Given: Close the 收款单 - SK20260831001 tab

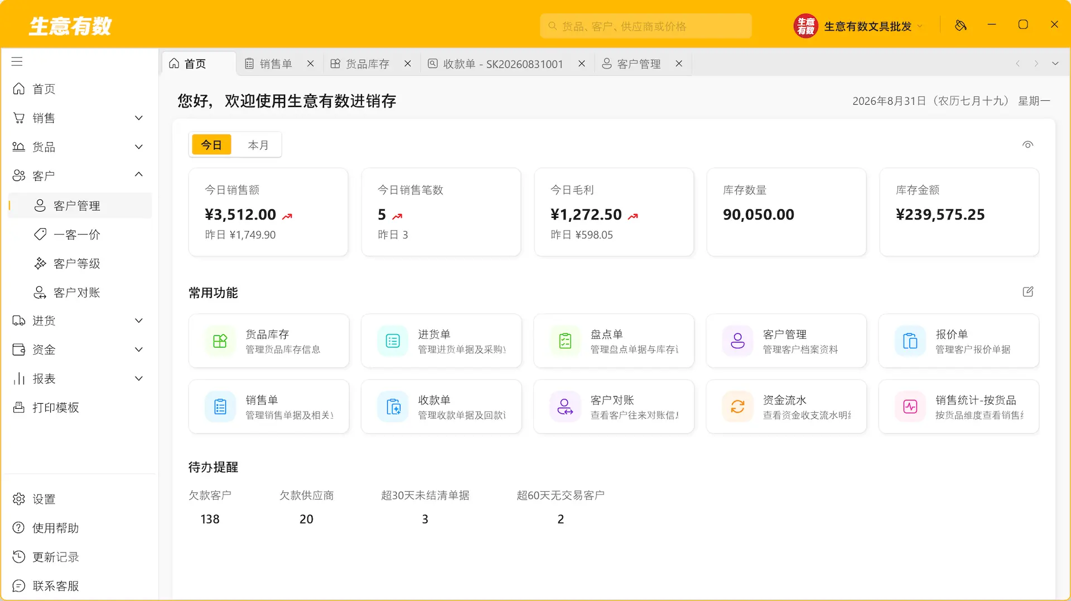Looking at the screenshot, I should click(x=582, y=63).
